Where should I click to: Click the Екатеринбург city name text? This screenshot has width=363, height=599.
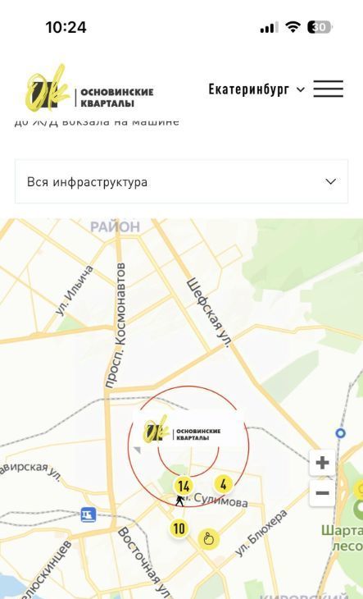[x=248, y=89]
